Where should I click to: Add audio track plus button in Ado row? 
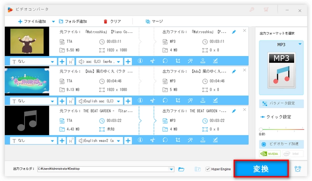click(x=128, y=101)
